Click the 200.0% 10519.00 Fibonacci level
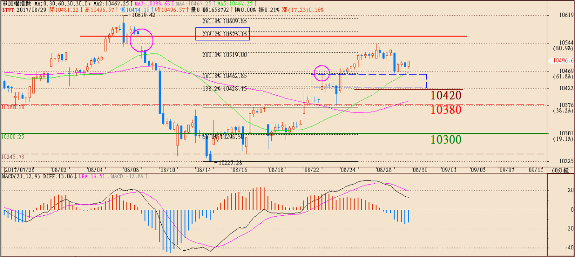Screen dimensions: 575x257 [225, 55]
